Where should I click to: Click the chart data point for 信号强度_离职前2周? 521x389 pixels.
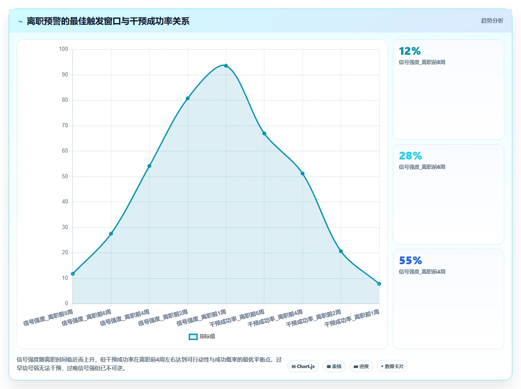[188, 98]
